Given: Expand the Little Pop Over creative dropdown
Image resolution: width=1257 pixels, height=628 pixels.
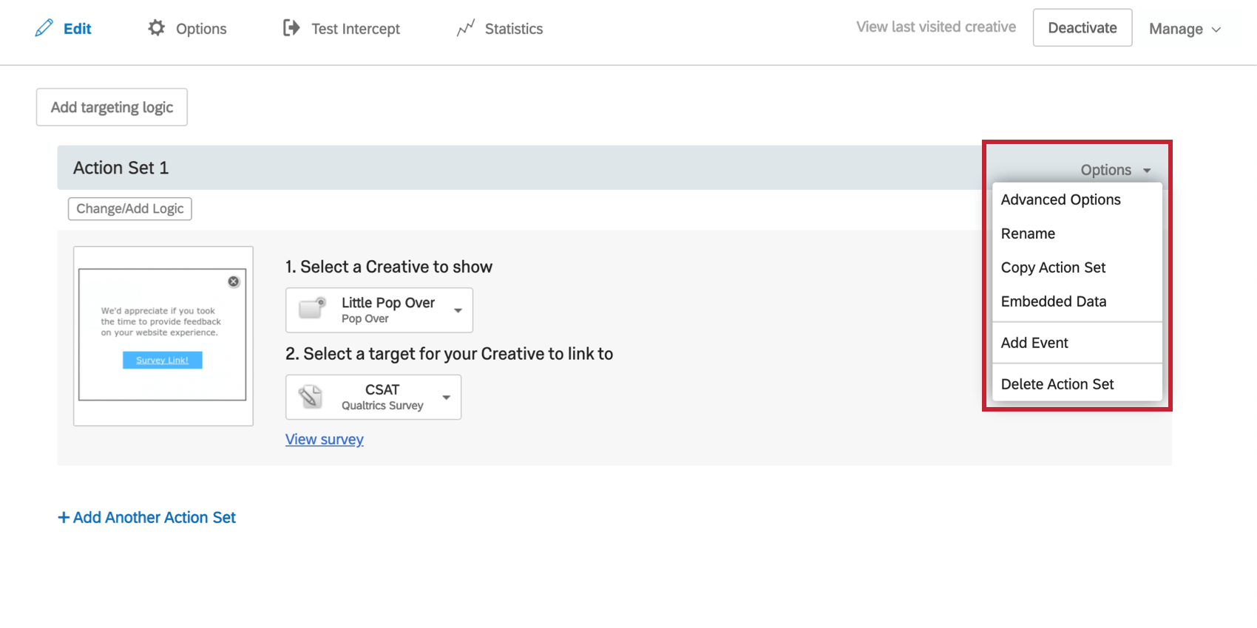Looking at the screenshot, I should (x=458, y=310).
